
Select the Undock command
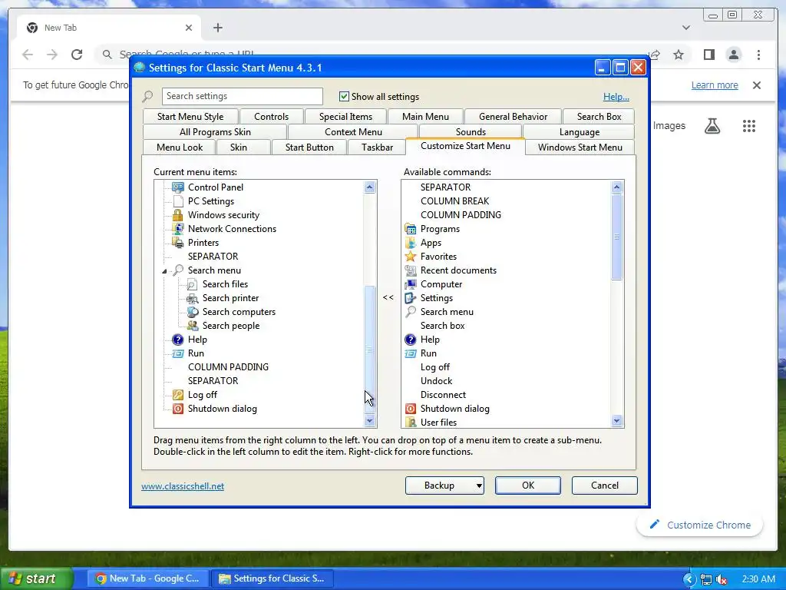(x=436, y=381)
